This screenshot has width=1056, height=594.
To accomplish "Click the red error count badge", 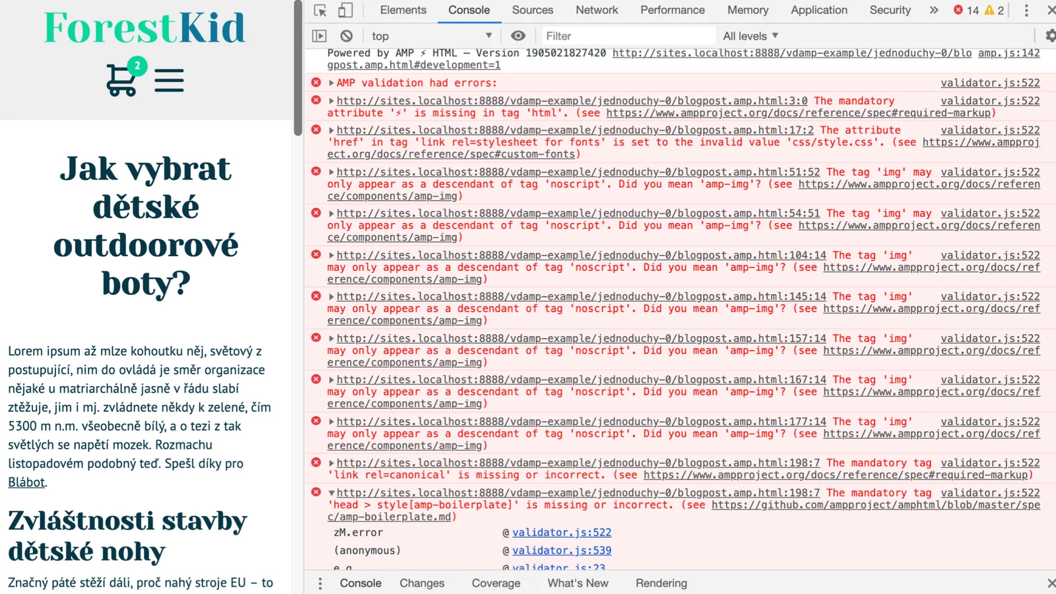I will tap(966, 11).
